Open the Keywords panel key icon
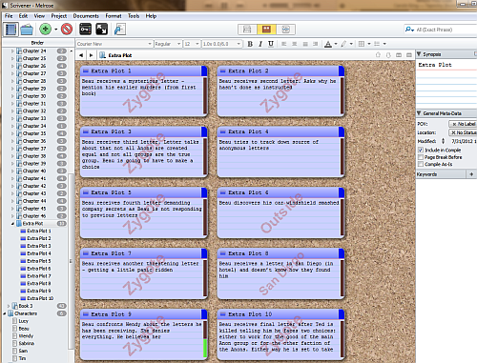Image resolution: width=477 pixels, height=363 pixels. [85, 30]
